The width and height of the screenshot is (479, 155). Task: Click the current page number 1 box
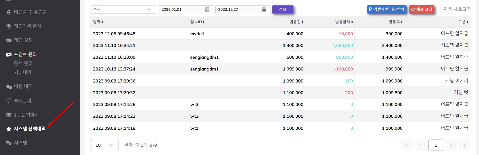pyautogui.click(x=436, y=145)
